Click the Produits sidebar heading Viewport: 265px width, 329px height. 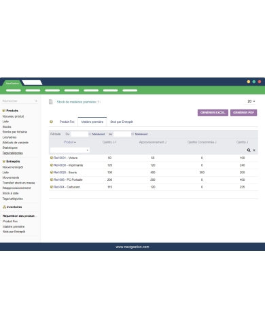click(x=12, y=111)
